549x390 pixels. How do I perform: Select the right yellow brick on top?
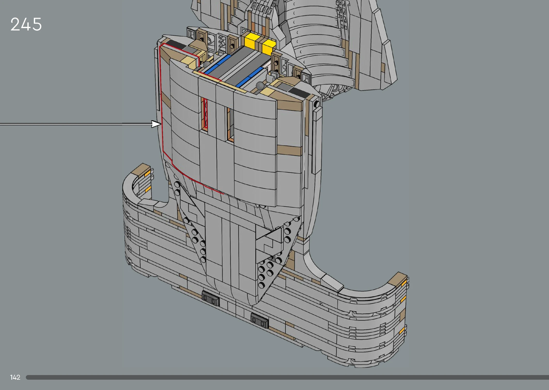click(269, 47)
